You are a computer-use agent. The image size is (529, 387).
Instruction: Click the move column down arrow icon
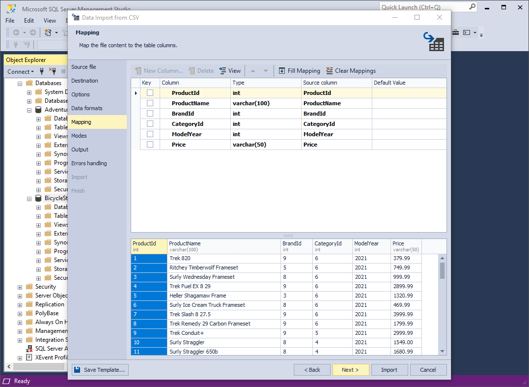coord(265,70)
